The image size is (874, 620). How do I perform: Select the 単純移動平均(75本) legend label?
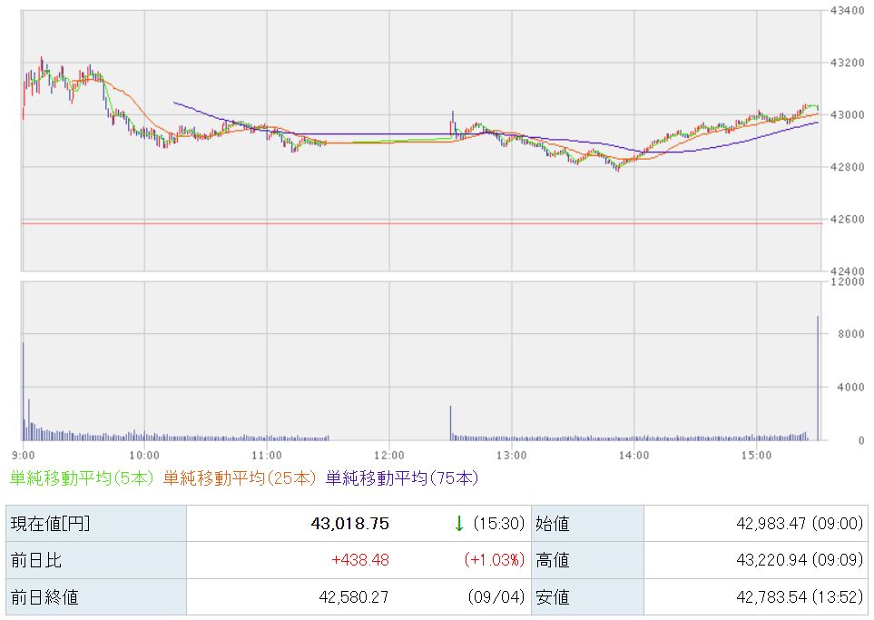point(402,478)
